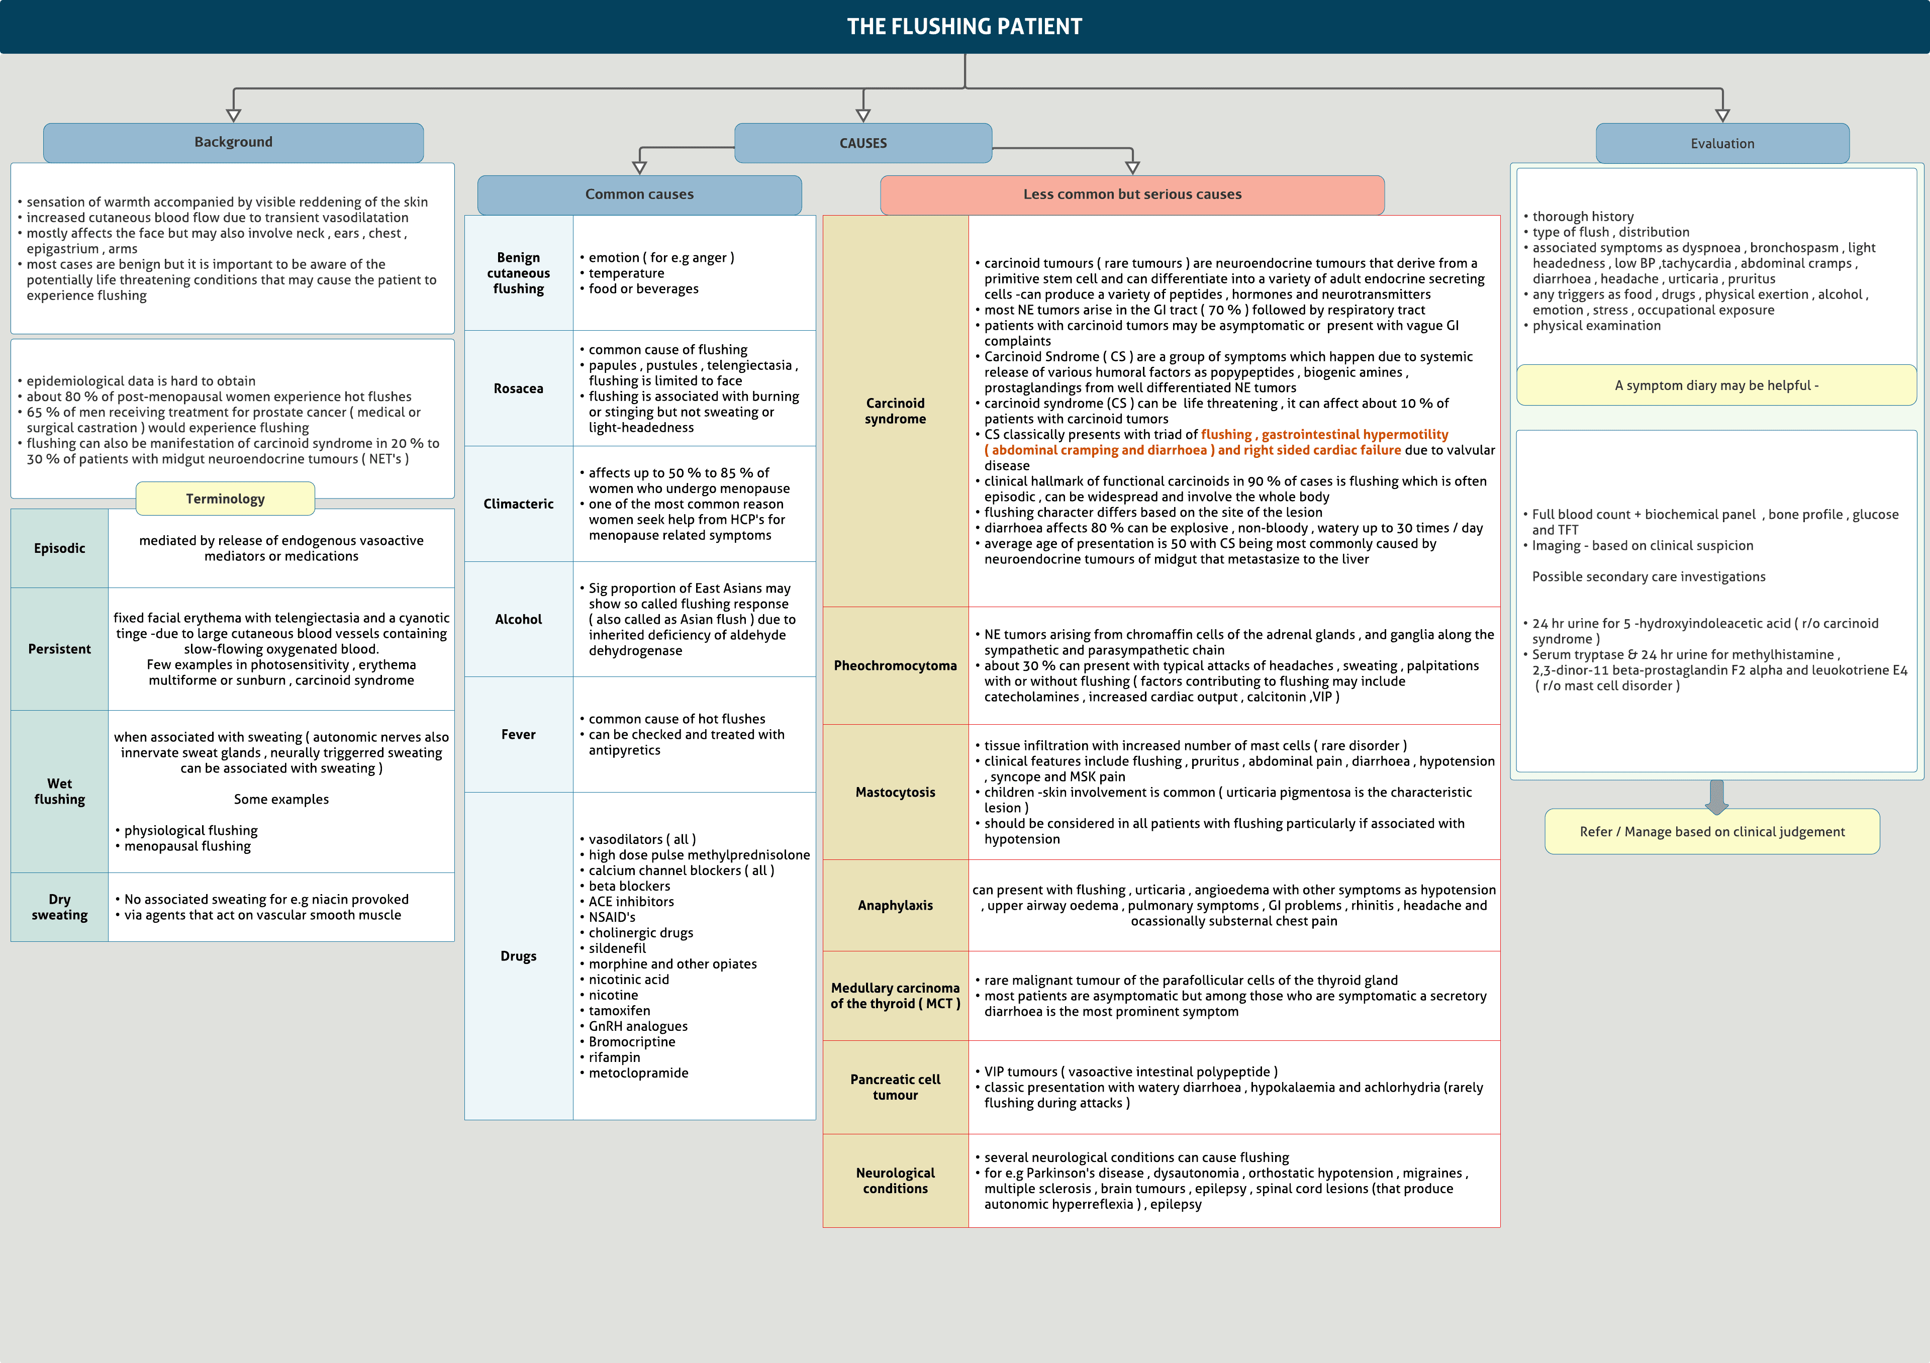Click the Drugs row label
Screen dimensions: 1930x1363
(x=518, y=955)
